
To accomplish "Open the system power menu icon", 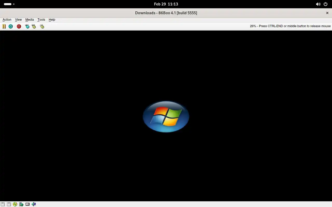I will [326, 4].
